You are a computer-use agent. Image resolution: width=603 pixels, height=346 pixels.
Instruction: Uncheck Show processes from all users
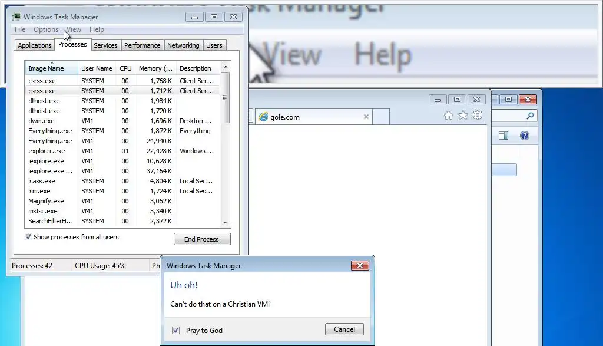pyautogui.click(x=28, y=237)
